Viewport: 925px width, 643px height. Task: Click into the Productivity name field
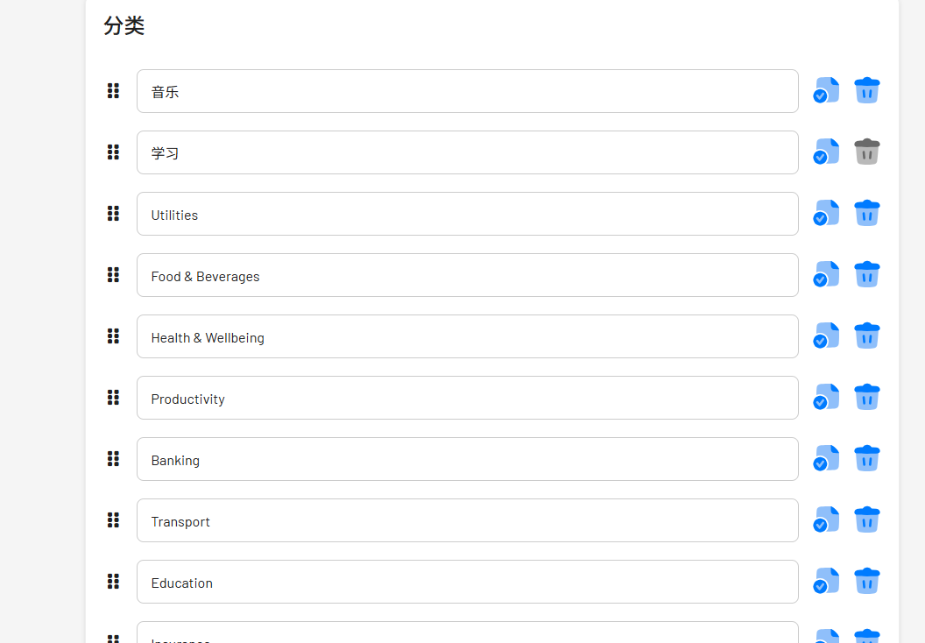(x=467, y=398)
